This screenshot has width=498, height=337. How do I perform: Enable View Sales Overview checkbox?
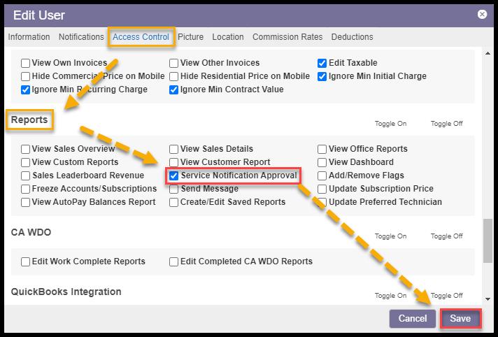coord(26,149)
